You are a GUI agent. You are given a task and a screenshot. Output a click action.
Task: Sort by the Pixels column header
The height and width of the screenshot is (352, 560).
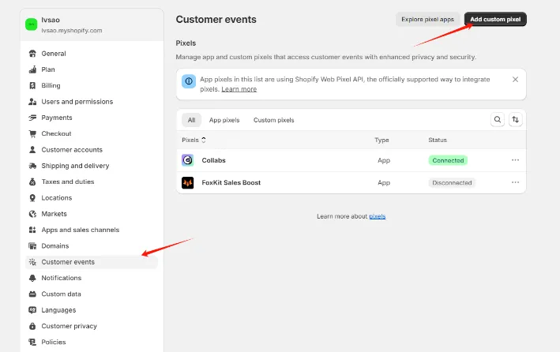[194, 140]
